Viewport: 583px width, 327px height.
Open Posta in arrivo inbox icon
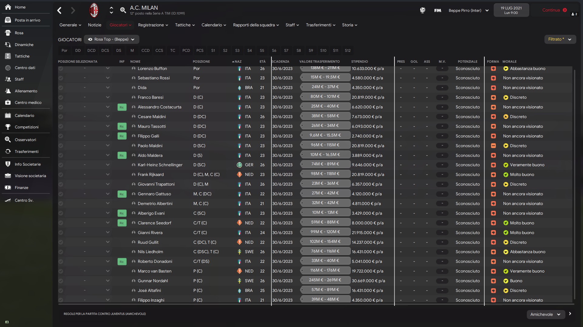click(8, 20)
